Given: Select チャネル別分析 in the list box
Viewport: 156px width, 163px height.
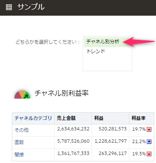Looking at the screenshot, I should (x=108, y=42).
